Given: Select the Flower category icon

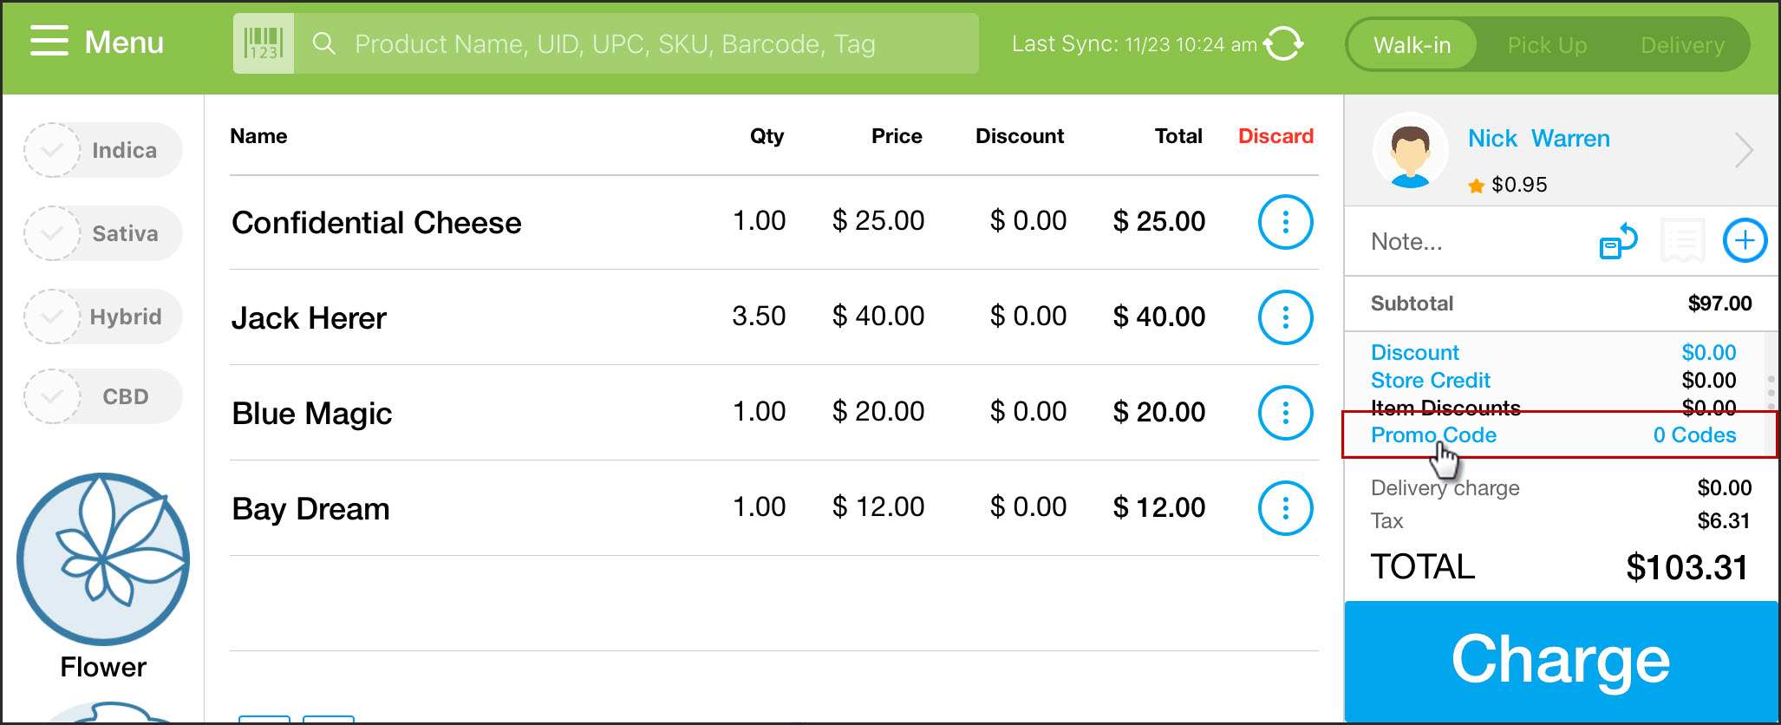Looking at the screenshot, I should pyautogui.click(x=103, y=559).
